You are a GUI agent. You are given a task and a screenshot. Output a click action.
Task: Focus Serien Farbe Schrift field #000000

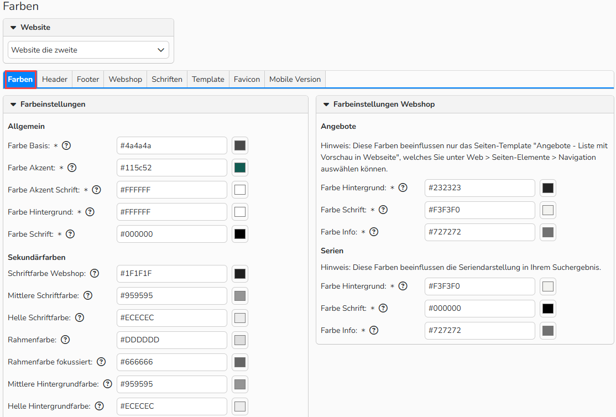pos(479,309)
